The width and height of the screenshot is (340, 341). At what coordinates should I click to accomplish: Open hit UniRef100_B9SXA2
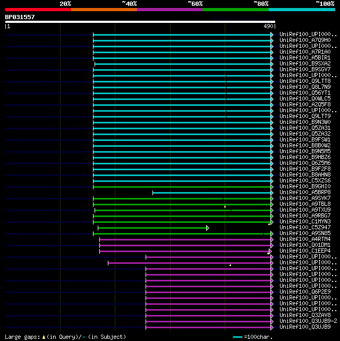click(x=305, y=63)
